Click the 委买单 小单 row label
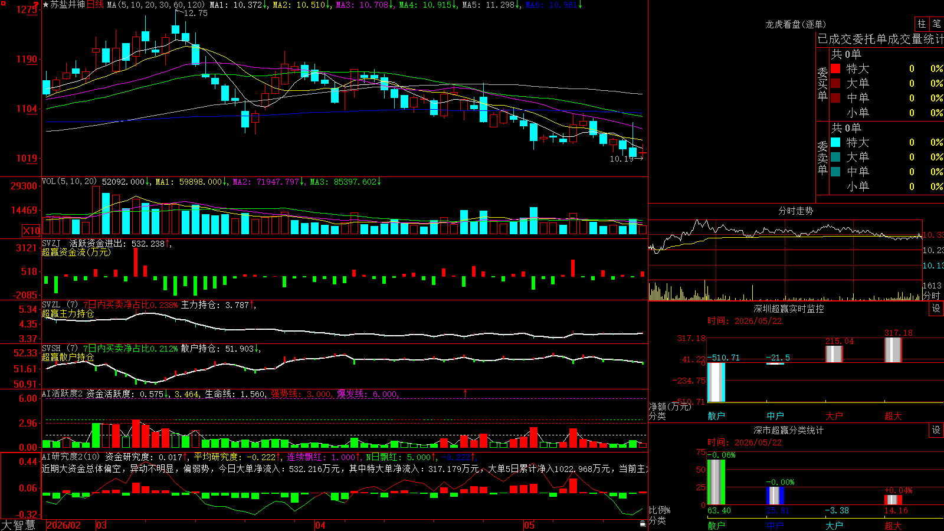The image size is (944, 531). coord(858,113)
